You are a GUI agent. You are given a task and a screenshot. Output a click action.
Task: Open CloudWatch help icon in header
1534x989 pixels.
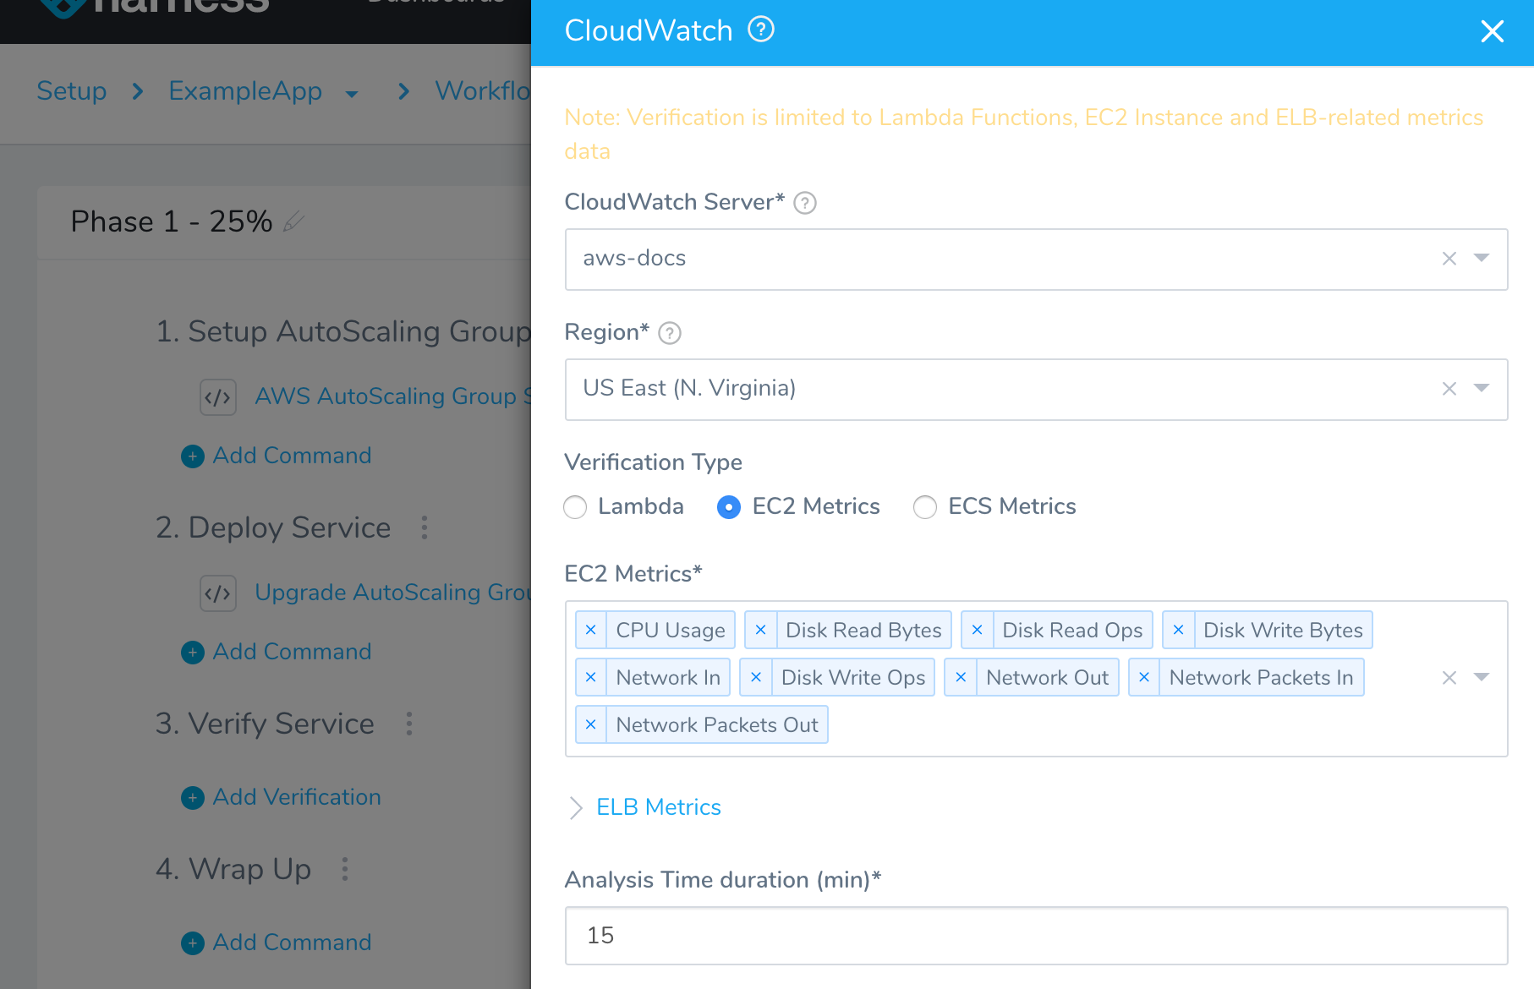(761, 30)
